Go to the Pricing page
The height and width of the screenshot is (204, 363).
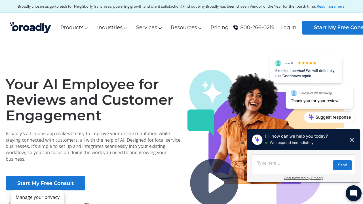[220, 27]
